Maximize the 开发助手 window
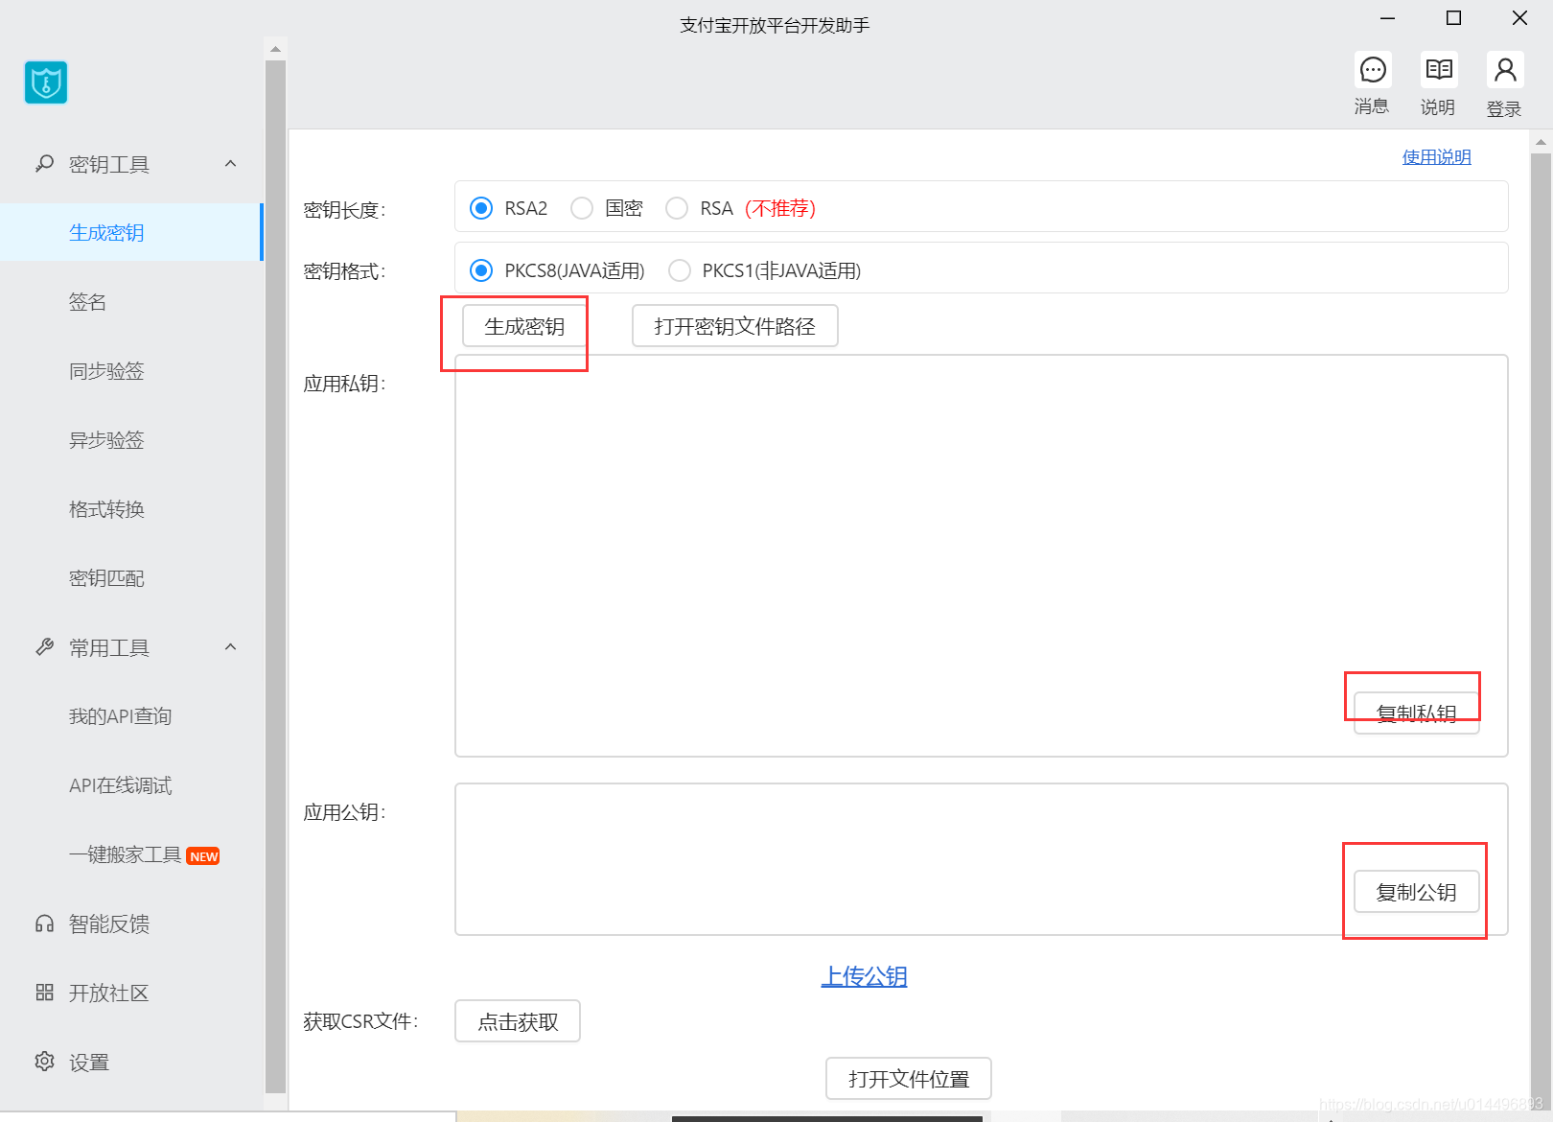 tap(1453, 18)
